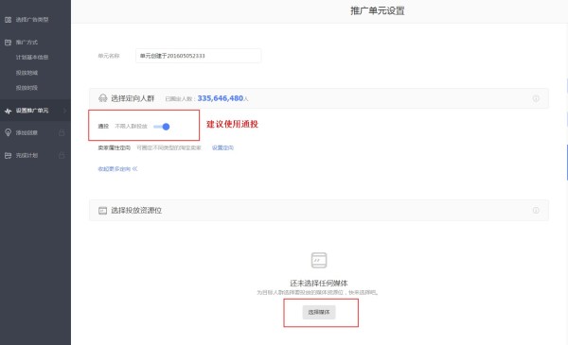Click the lock icon on 添加创意 row
The image size is (568, 345).
click(62, 132)
